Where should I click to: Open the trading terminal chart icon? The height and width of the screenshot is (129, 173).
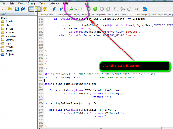click(144, 9)
